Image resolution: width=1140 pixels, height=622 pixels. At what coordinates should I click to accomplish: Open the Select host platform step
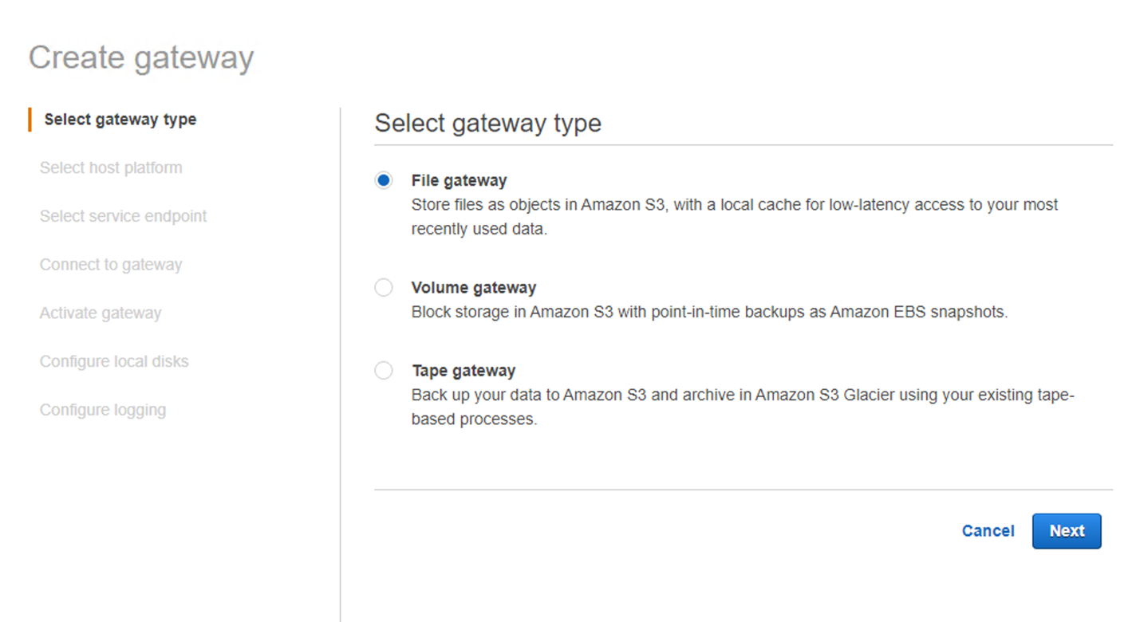tap(111, 167)
